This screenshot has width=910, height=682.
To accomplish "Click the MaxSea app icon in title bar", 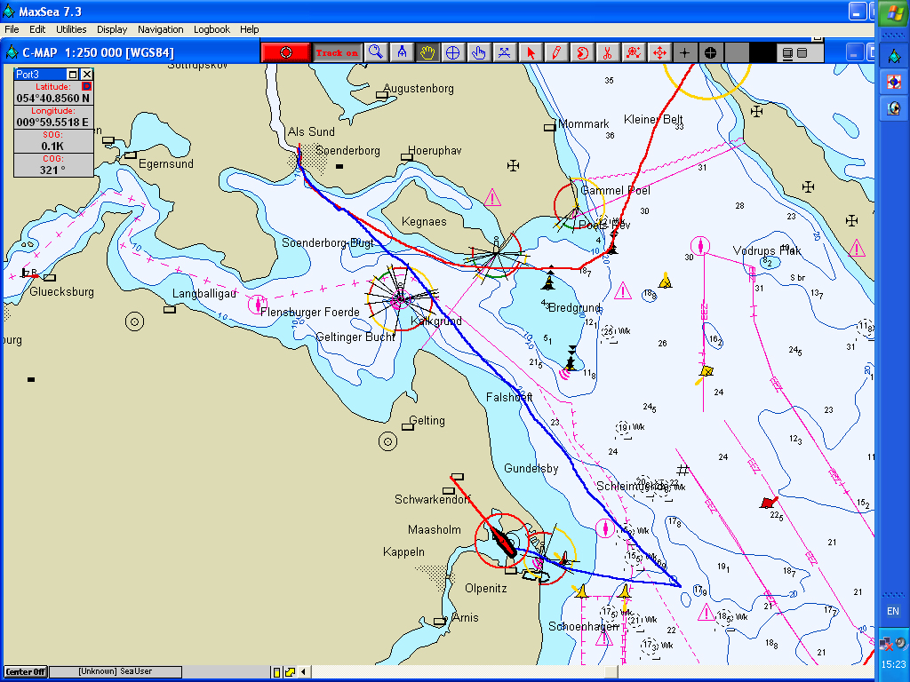I will point(9,11).
